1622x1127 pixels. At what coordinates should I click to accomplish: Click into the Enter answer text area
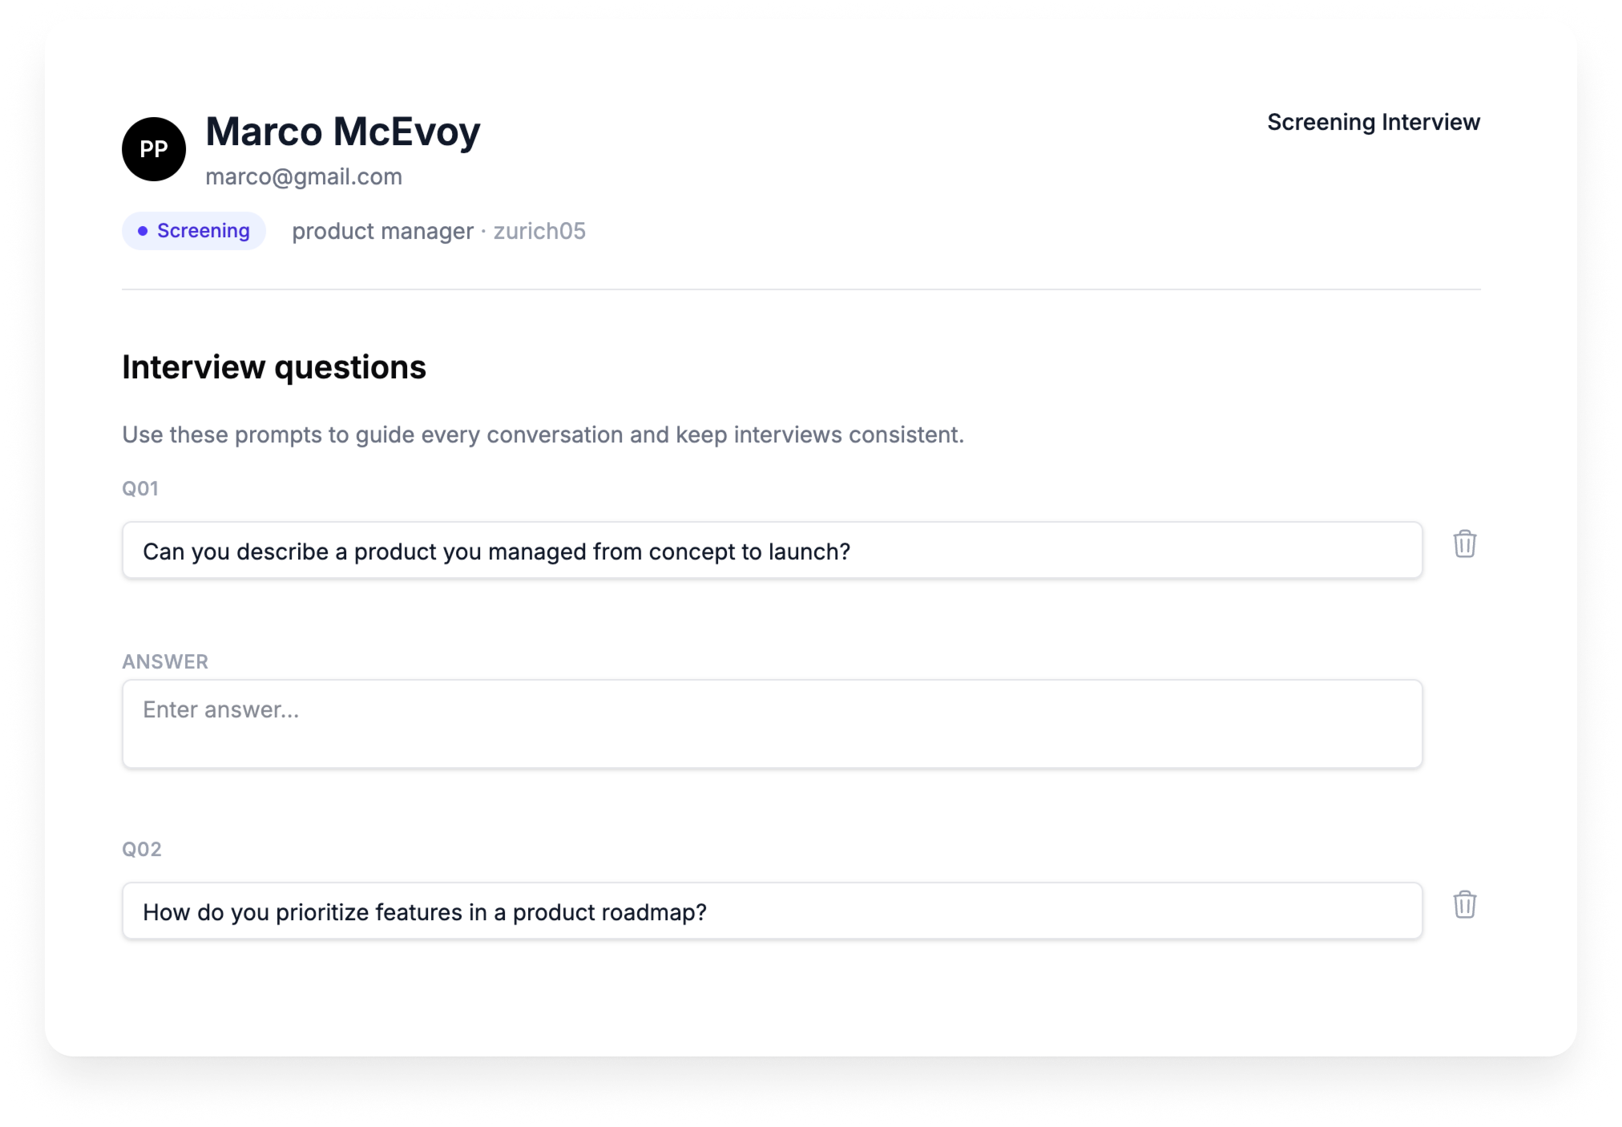point(772,724)
